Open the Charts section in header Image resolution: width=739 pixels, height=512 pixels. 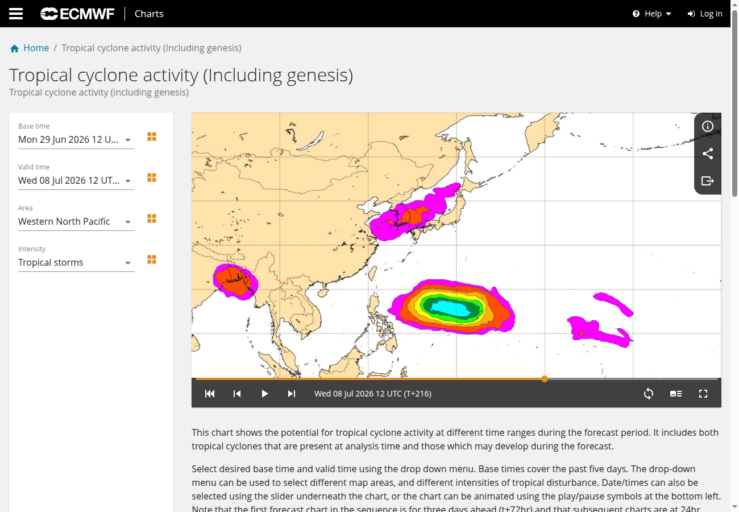click(149, 14)
